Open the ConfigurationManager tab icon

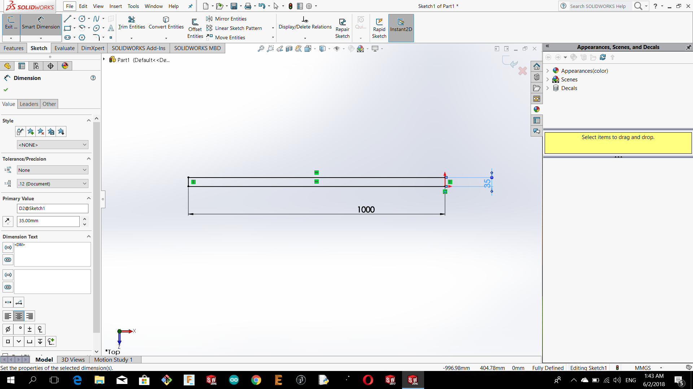(x=36, y=66)
